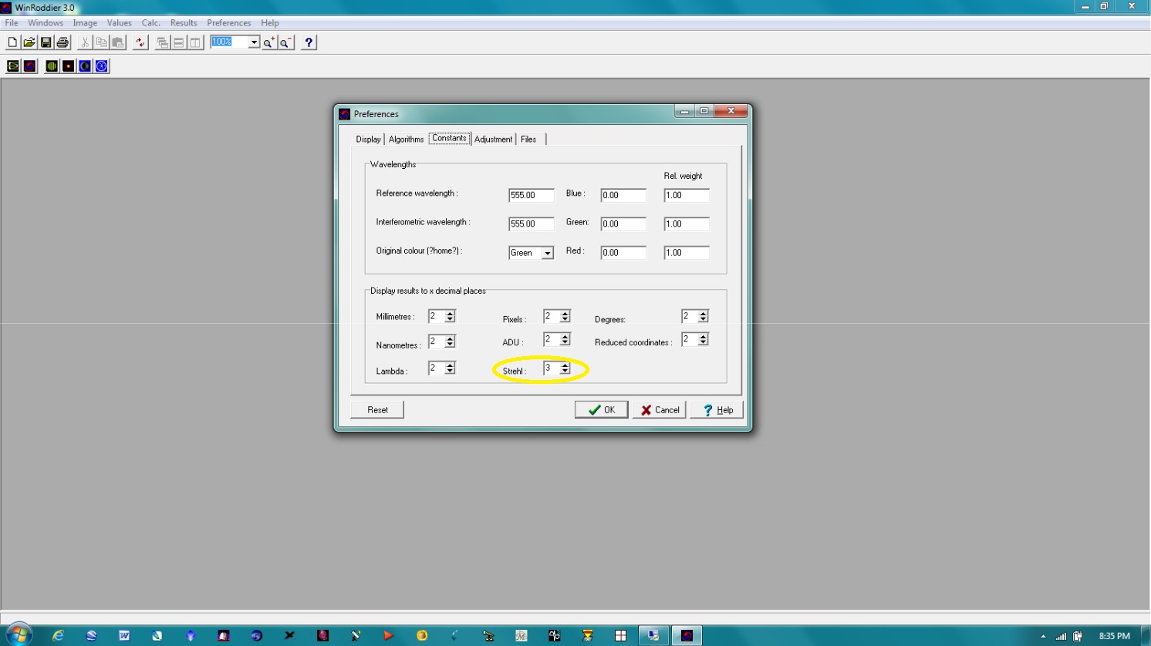
Task: Click the New file toolbar icon
Action: 12,42
